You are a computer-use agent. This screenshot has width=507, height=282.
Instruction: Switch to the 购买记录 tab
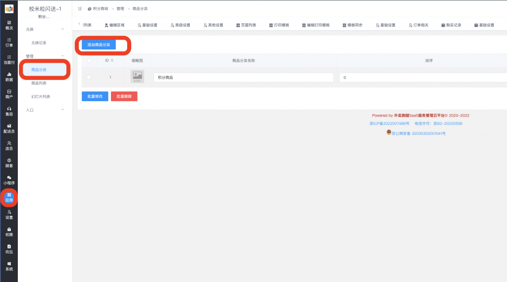(452, 25)
